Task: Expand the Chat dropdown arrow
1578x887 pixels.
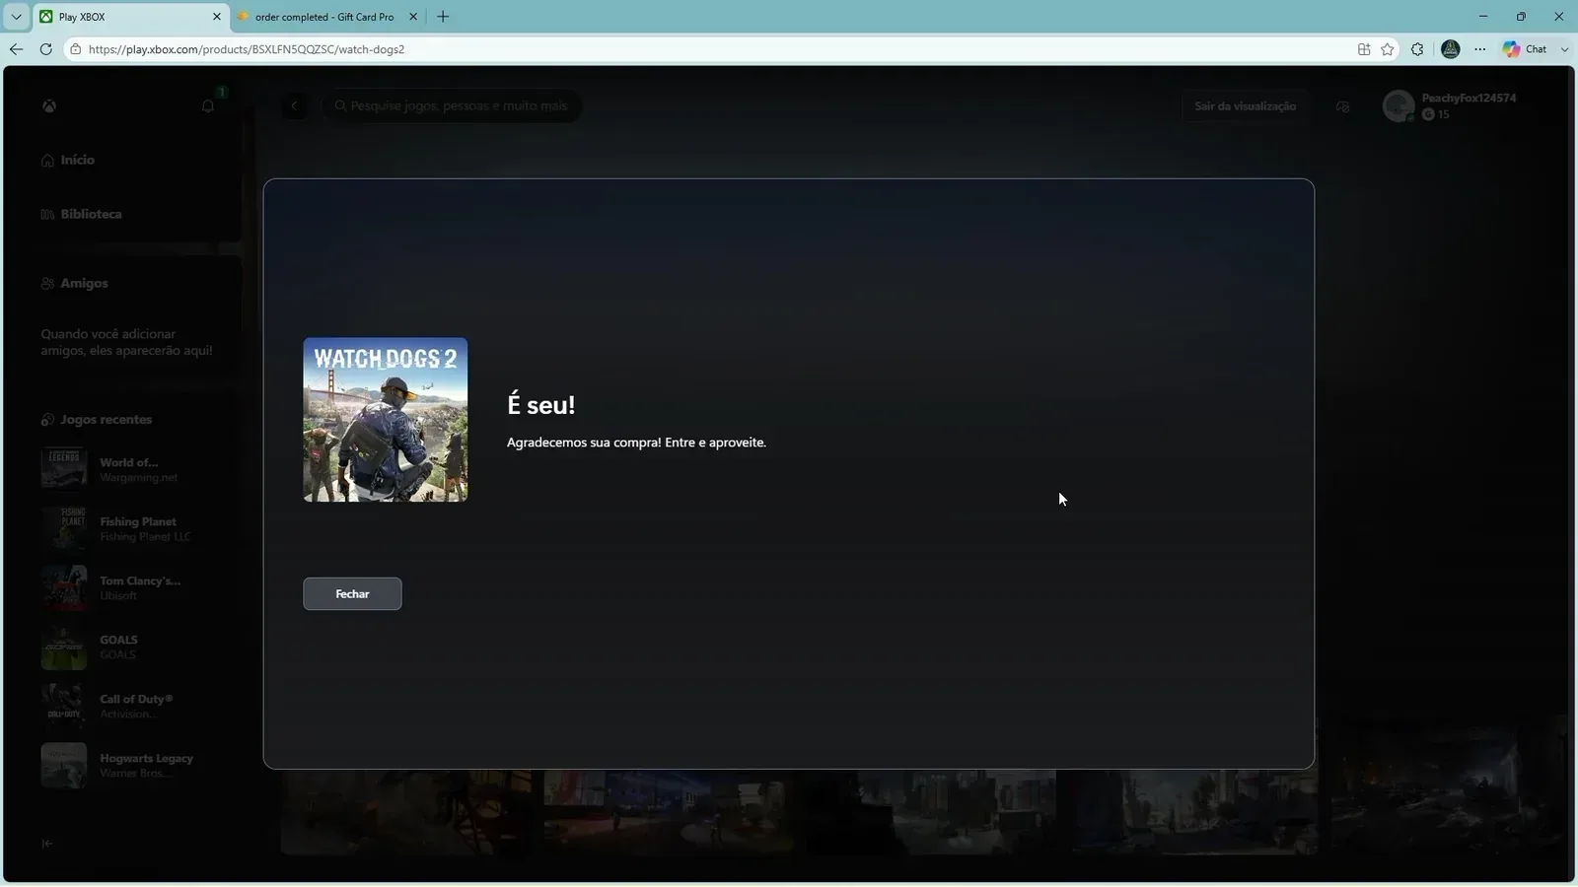Action: coord(1564,49)
